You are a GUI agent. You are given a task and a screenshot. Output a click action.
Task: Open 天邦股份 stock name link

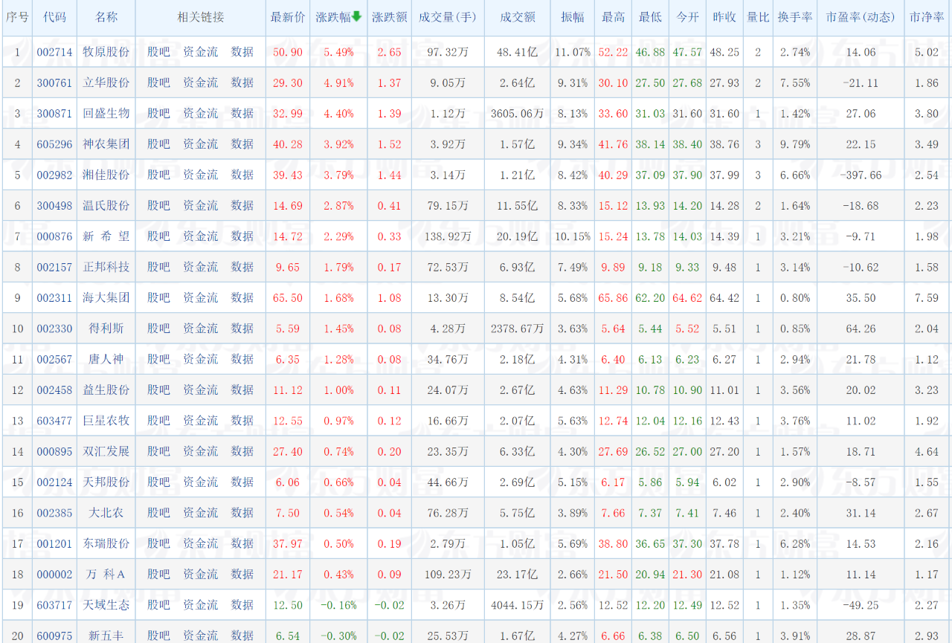pyautogui.click(x=106, y=482)
